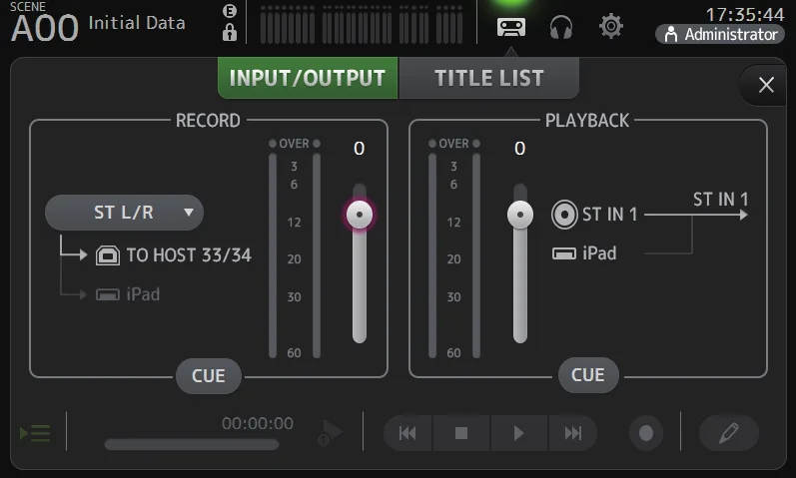Skip to next track

point(573,433)
